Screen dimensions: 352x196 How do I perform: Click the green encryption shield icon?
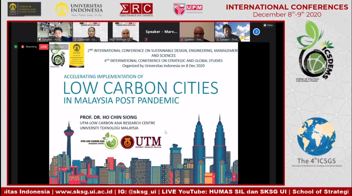[x=16, y=47]
